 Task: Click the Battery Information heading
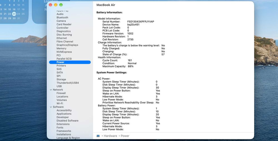click(109, 13)
